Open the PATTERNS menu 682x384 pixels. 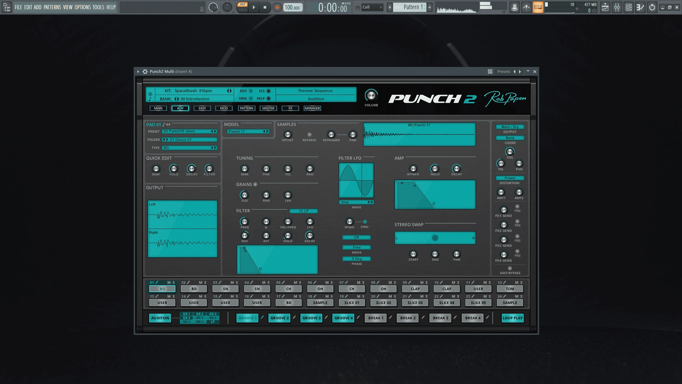53,7
